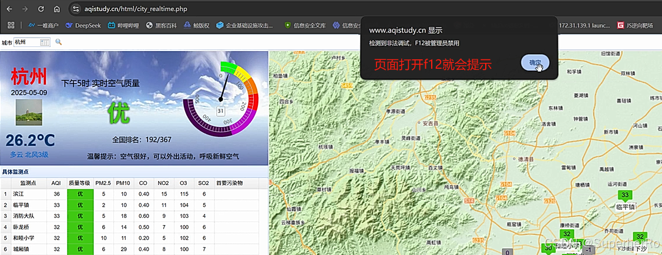Sort by 质量等级 column header
The image size is (662, 255).
(80, 183)
